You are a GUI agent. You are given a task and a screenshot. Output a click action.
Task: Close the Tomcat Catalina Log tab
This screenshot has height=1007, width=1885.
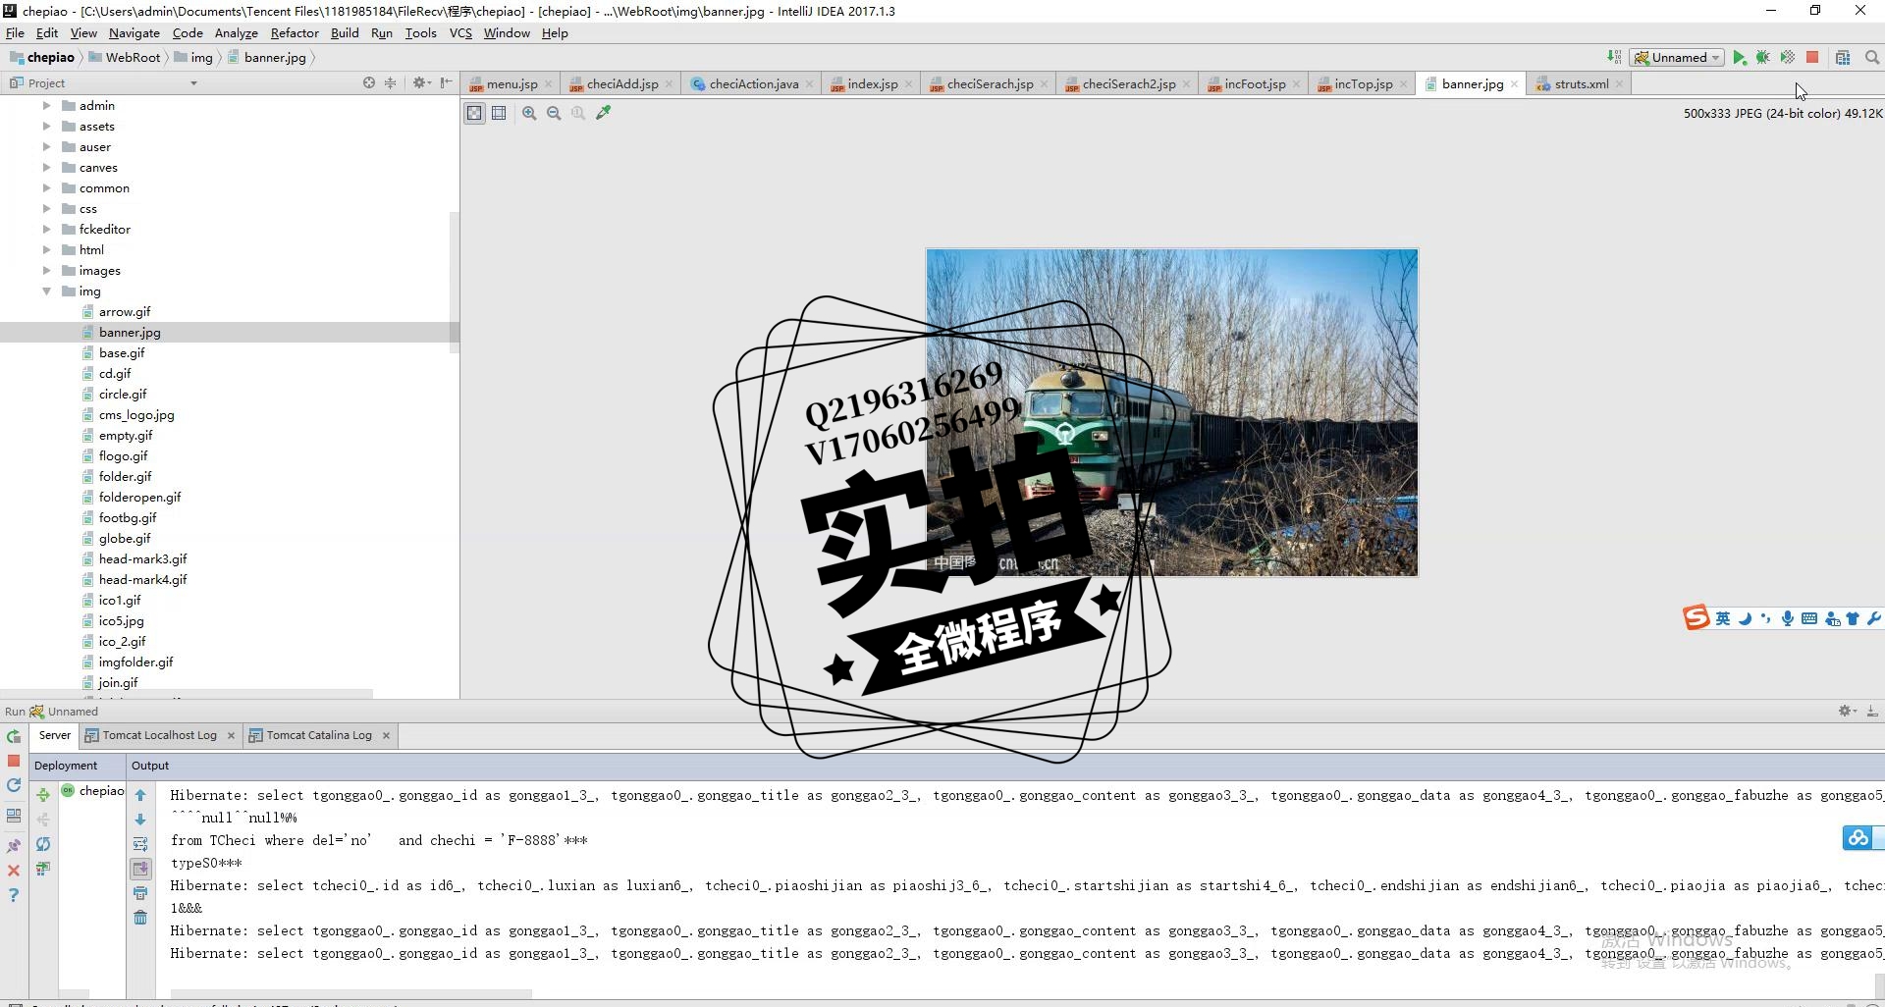click(386, 735)
